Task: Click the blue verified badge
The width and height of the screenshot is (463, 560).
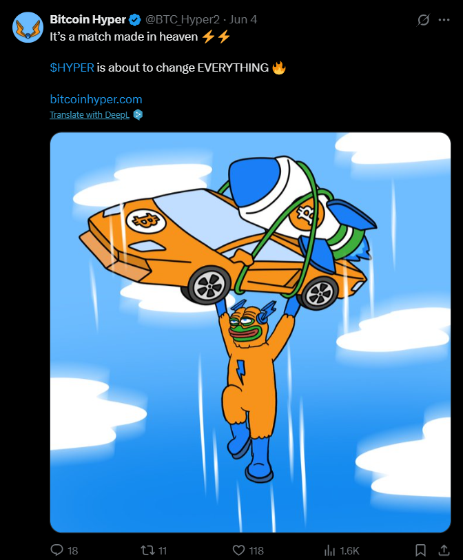Action: tap(136, 19)
